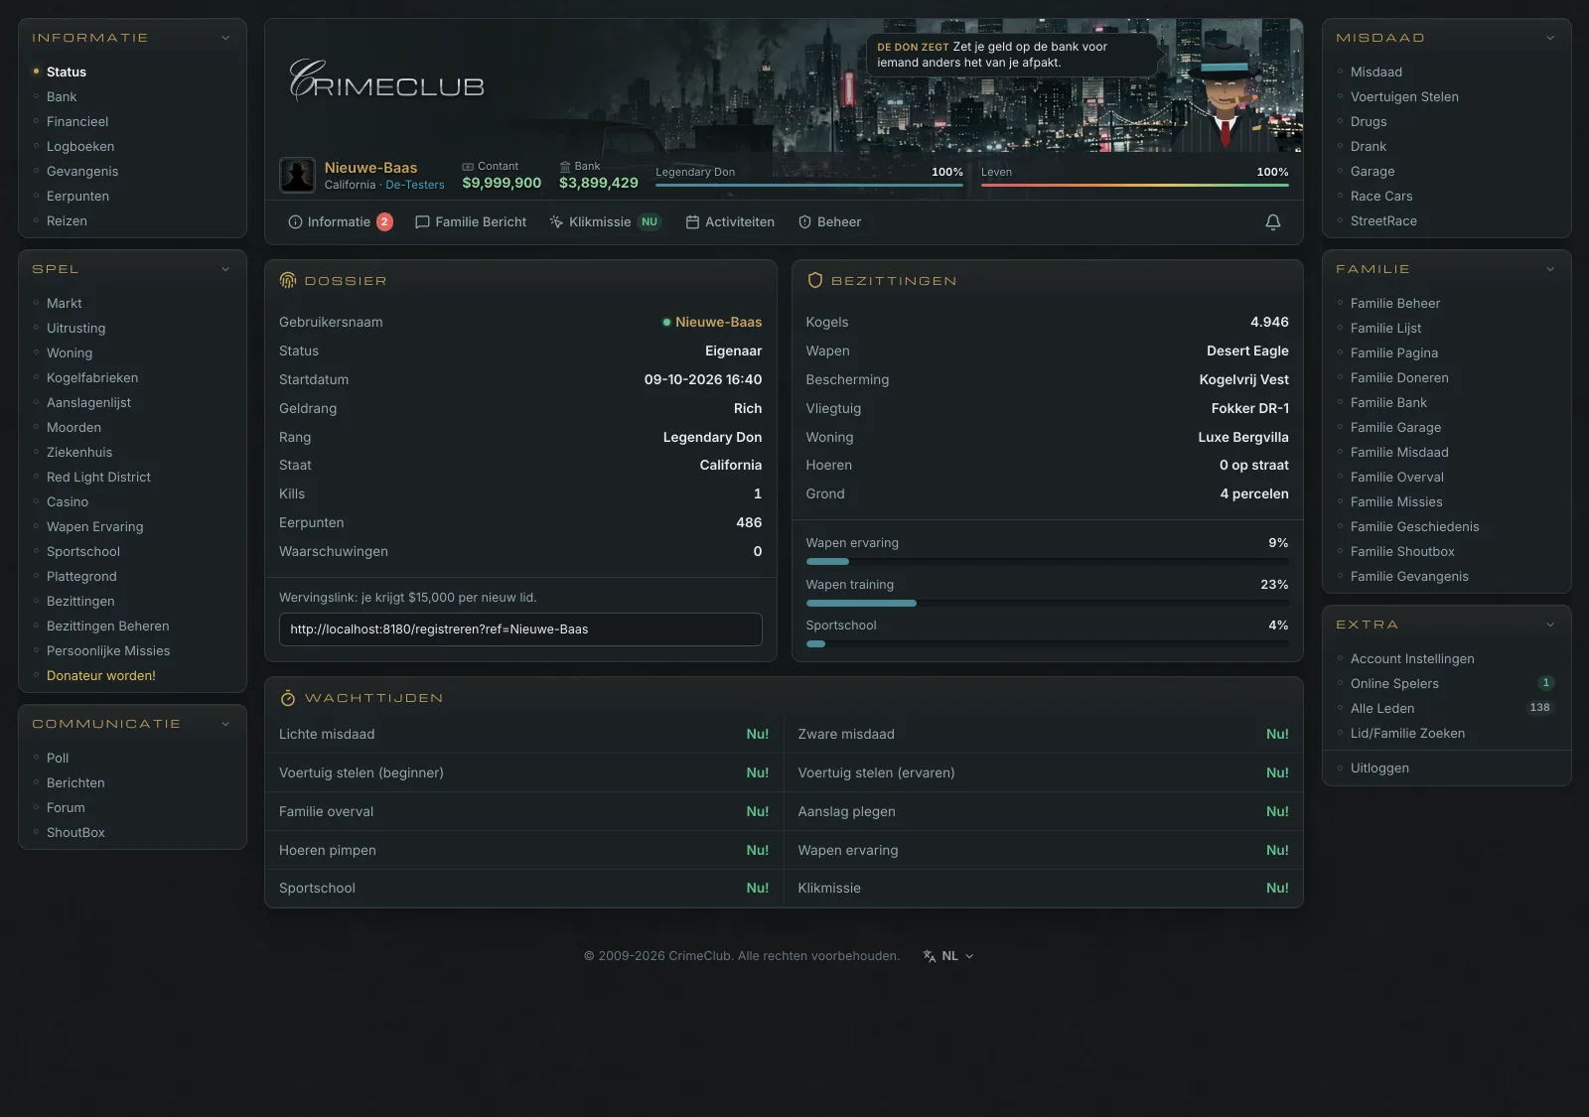The width and height of the screenshot is (1589, 1117).
Task: Click the Bank building icon in header
Action: click(565, 167)
